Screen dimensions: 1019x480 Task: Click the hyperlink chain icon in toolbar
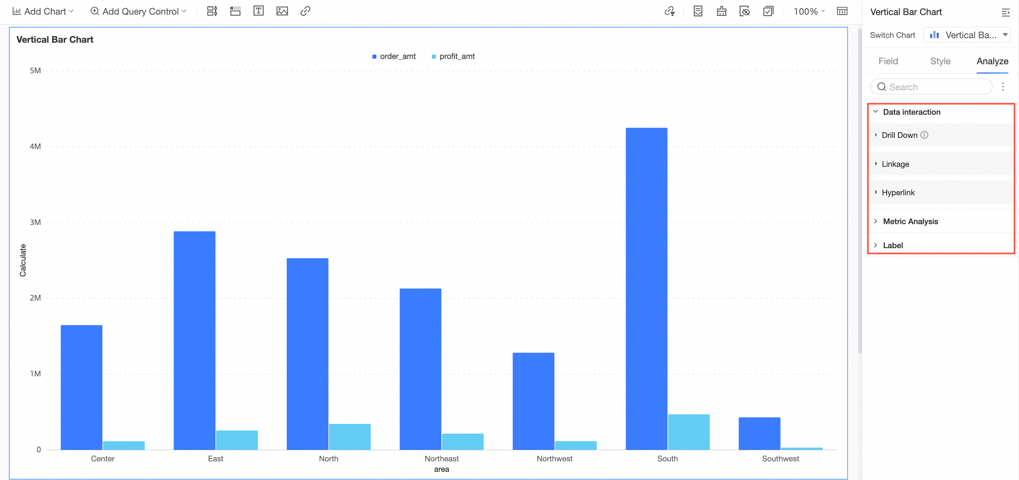click(305, 11)
